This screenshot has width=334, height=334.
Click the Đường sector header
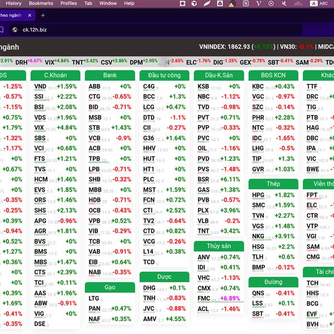(x=273, y=282)
